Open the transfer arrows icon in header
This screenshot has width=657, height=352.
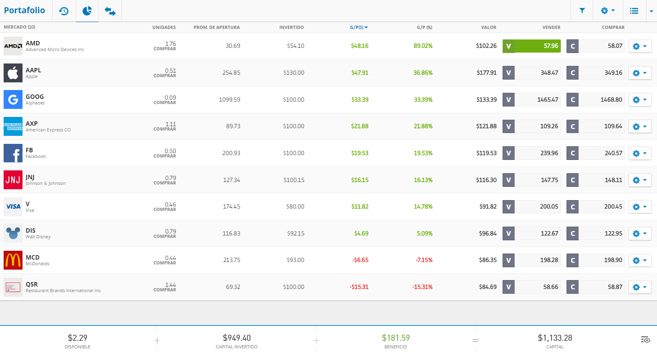[110, 11]
